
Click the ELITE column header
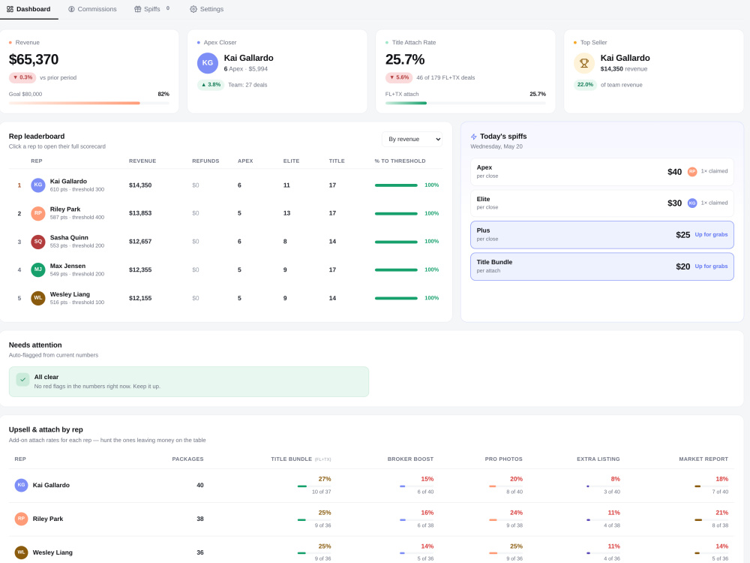click(291, 161)
